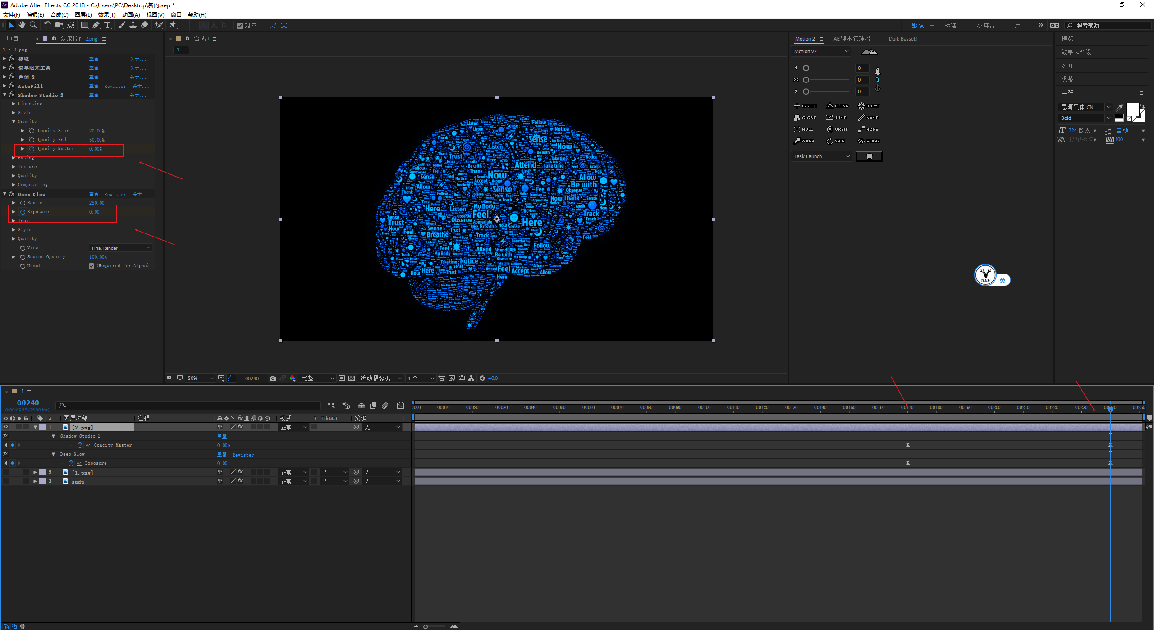Choose the Rotation tool

pyautogui.click(x=47, y=25)
